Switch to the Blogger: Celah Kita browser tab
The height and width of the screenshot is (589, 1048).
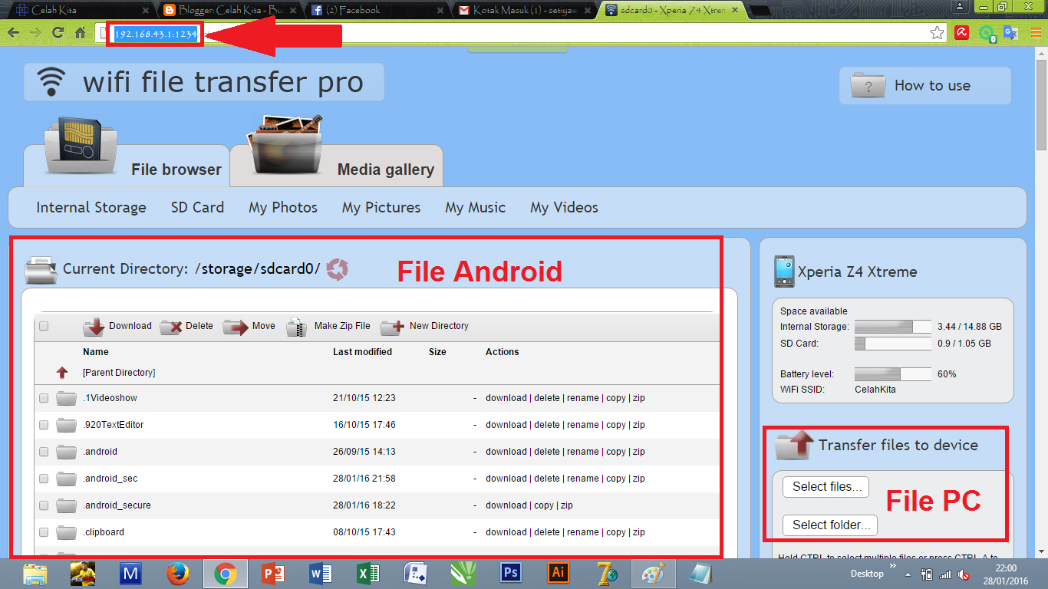pos(231,10)
